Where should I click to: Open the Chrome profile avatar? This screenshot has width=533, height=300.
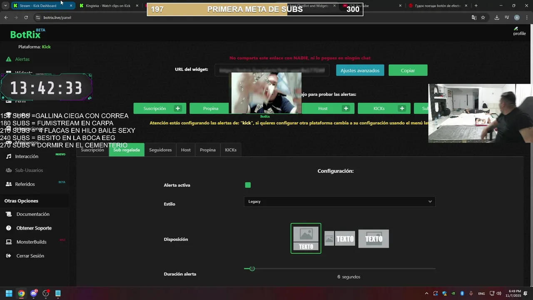point(517,17)
